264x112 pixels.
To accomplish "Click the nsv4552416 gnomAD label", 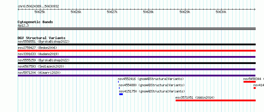I will pyautogui.click(x=151, y=79).
